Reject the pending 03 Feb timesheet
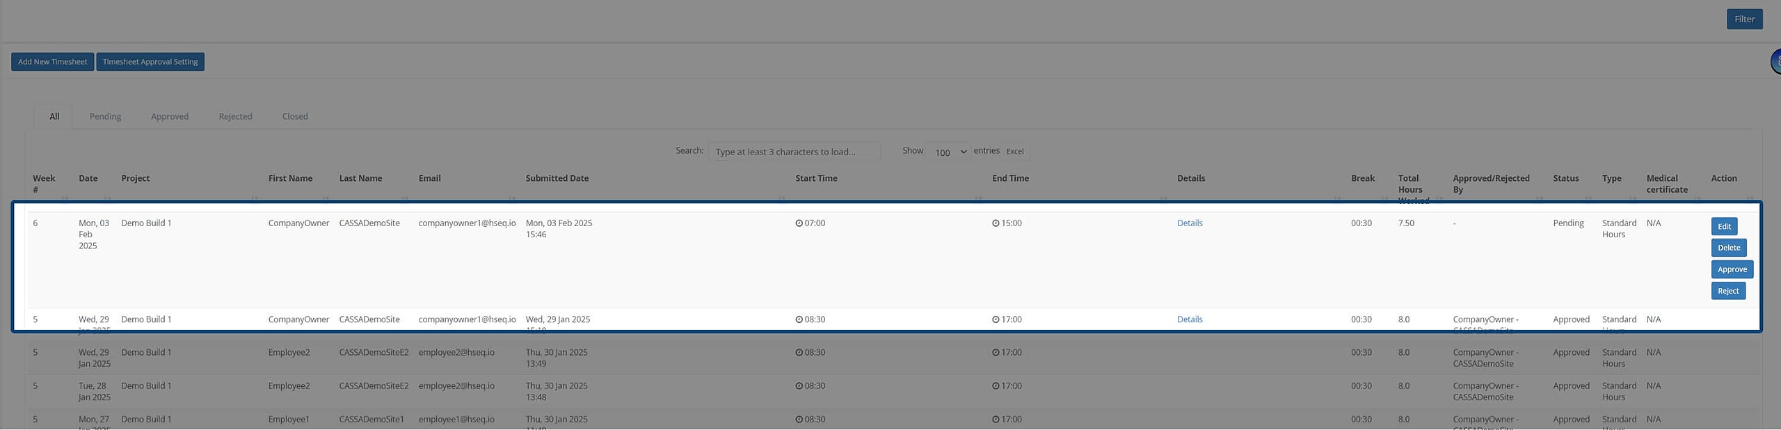Viewport: 1781px width, 430px height. tap(1728, 291)
